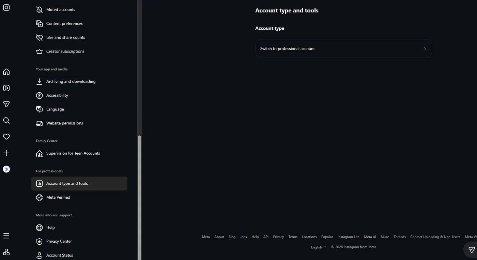Open the Blog footer link

(232, 237)
